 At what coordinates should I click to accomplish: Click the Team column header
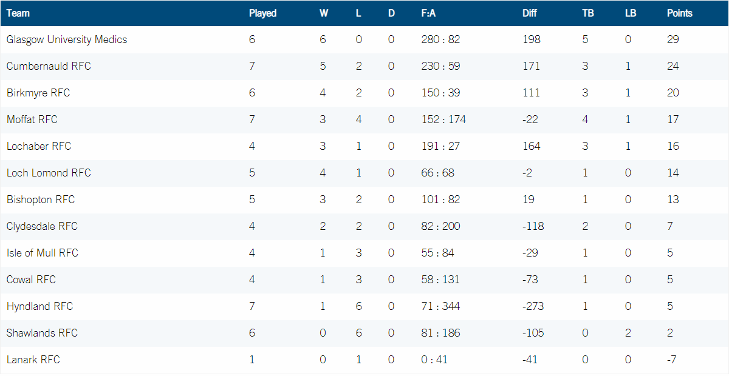[x=18, y=13]
